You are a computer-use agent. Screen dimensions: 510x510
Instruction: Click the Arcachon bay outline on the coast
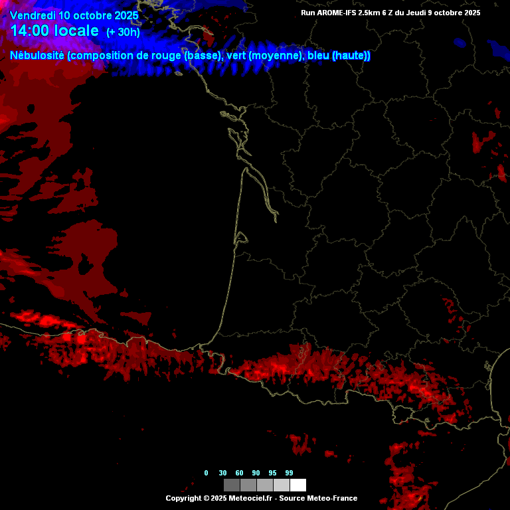click(x=240, y=238)
